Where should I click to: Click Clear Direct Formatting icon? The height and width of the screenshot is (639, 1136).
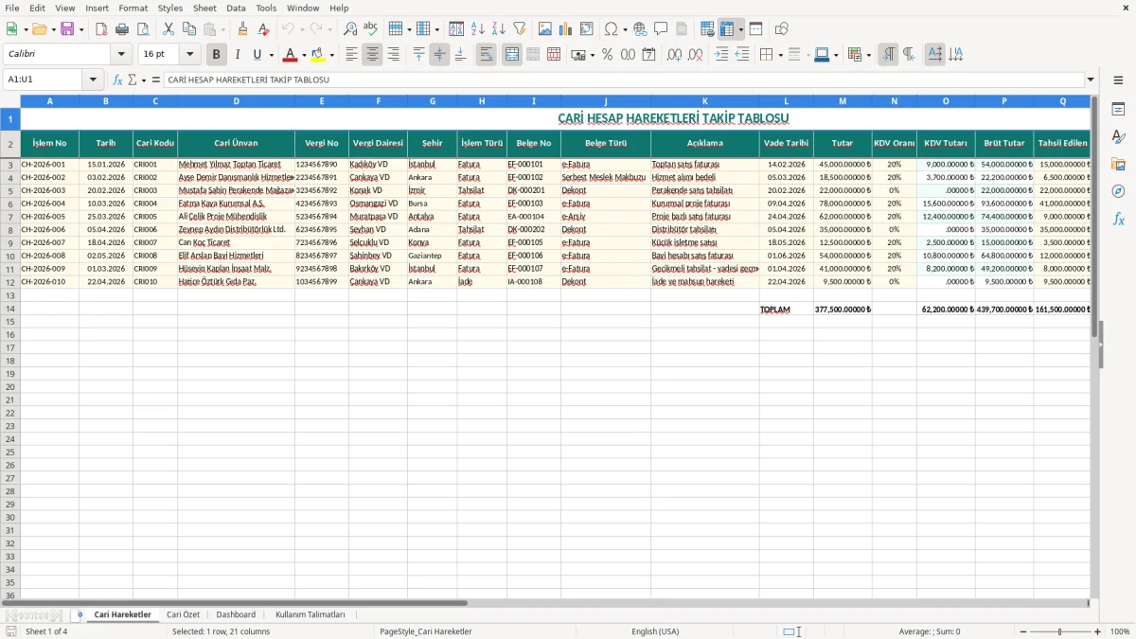[x=264, y=29]
